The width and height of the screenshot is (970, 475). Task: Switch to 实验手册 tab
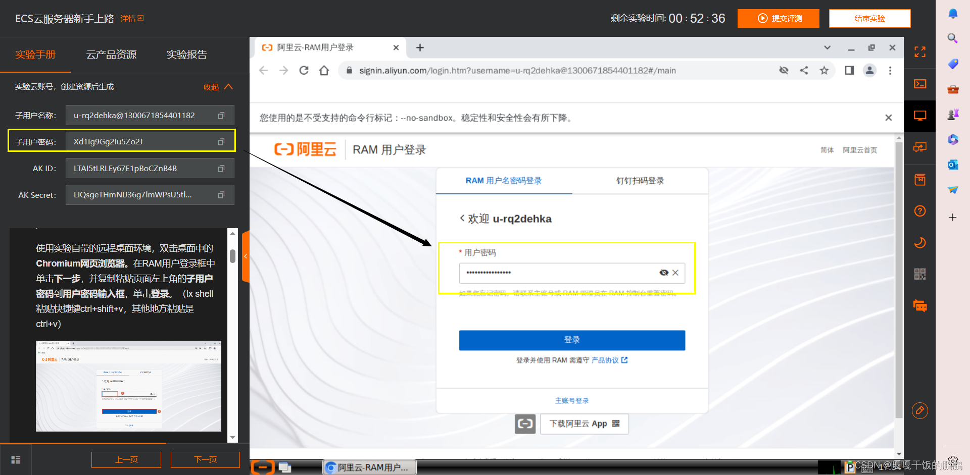pyautogui.click(x=35, y=55)
